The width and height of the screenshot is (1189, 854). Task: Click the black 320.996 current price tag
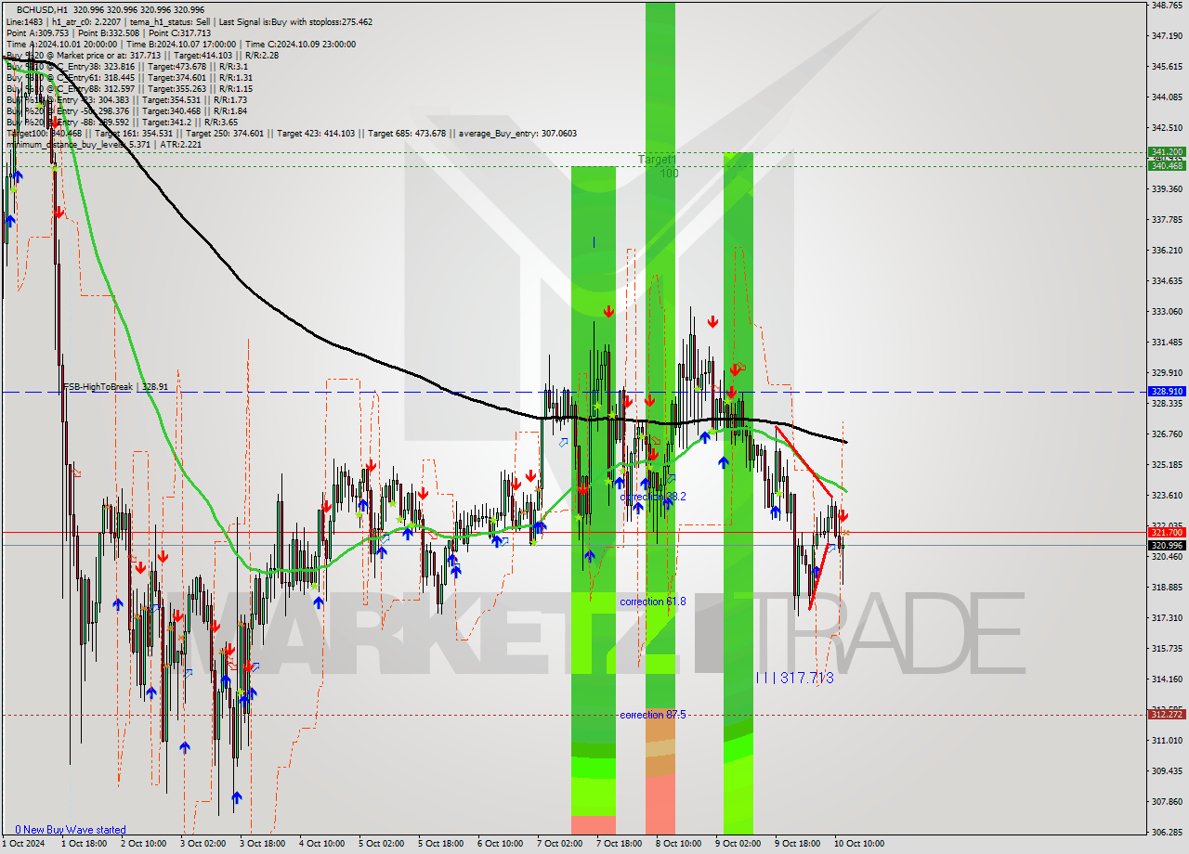1167,545
